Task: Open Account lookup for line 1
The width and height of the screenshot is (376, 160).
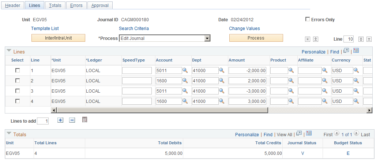Action: tap(185, 70)
